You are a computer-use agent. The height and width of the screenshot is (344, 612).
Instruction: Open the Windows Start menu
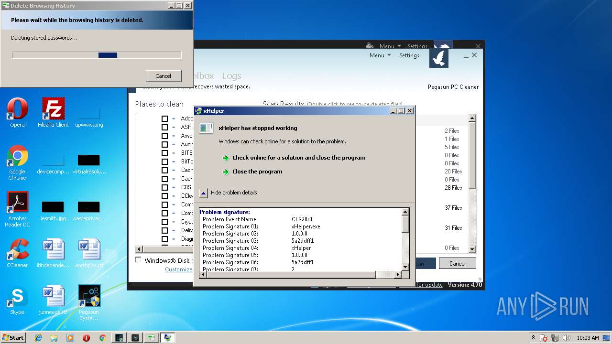coord(13,338)
